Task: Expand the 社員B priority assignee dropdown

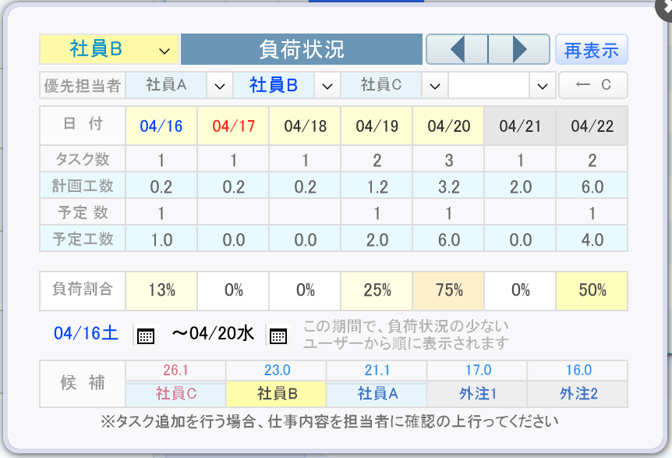Action: tap(327, 85)
